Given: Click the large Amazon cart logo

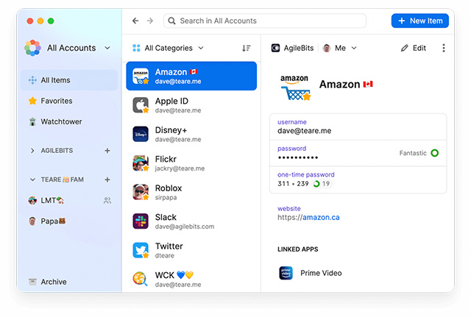Looking at the screenshot, I should 295,88.
